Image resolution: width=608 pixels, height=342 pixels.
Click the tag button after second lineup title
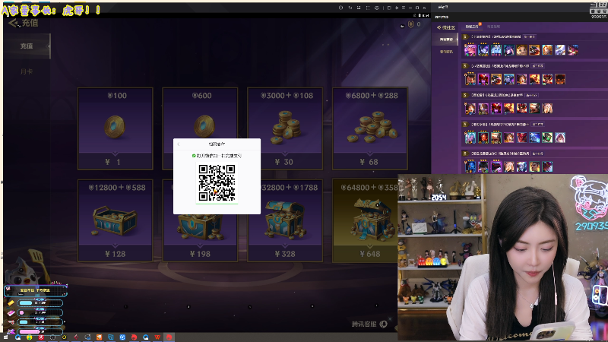click(x=538, y=66)
